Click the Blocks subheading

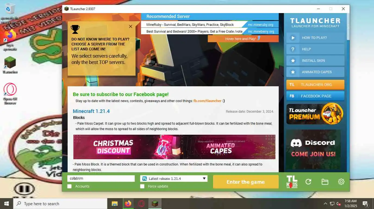79,118
